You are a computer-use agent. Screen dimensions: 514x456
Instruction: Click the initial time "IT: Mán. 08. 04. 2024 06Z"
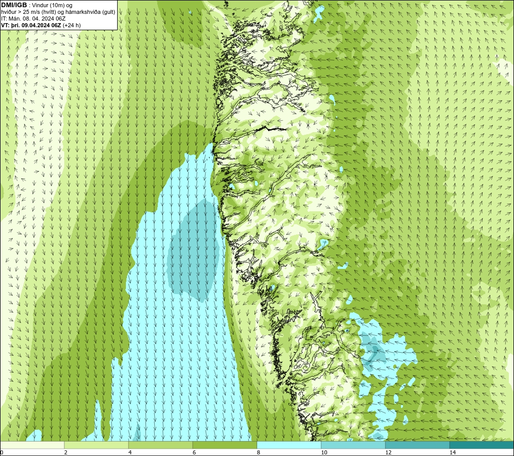(x=33, y=19)
